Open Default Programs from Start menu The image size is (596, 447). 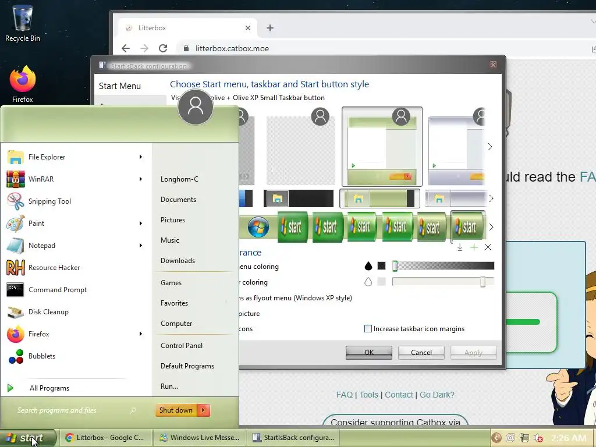pyautogui.click(x=187, y=366)
